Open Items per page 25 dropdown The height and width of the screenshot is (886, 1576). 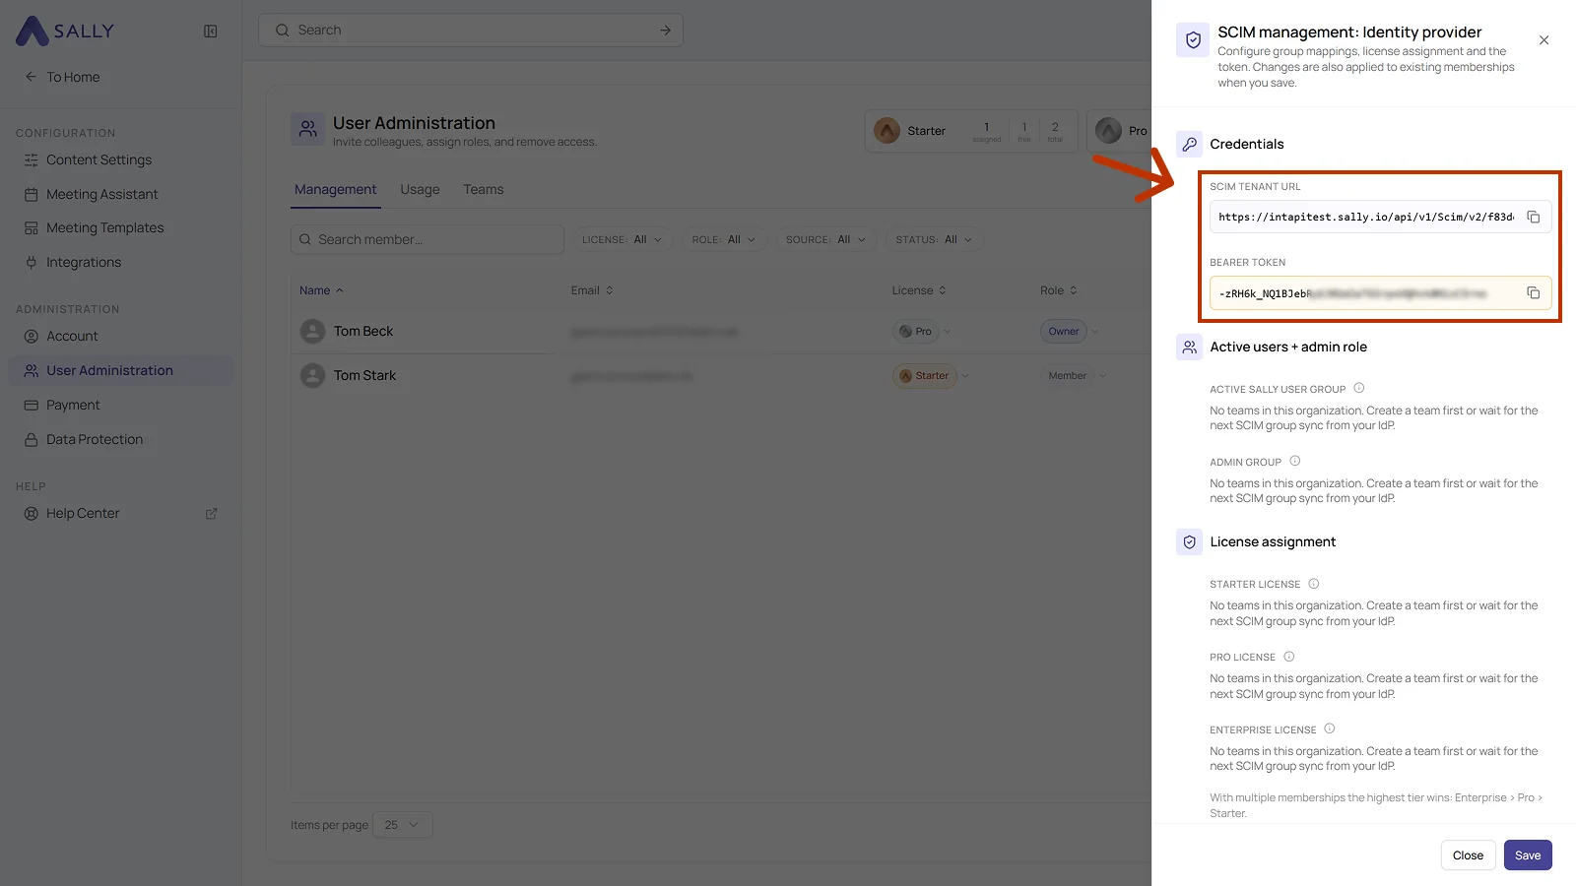pos(403,825)
